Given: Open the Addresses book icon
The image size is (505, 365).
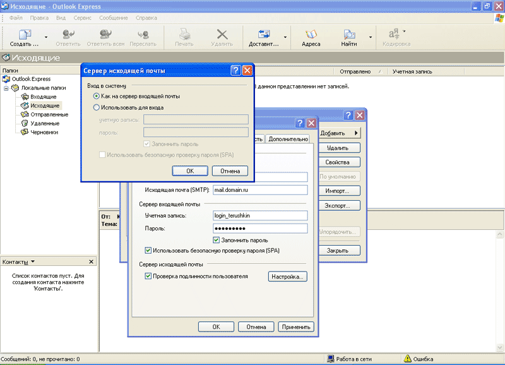Looking at the screenshot, I should [311, 34].
